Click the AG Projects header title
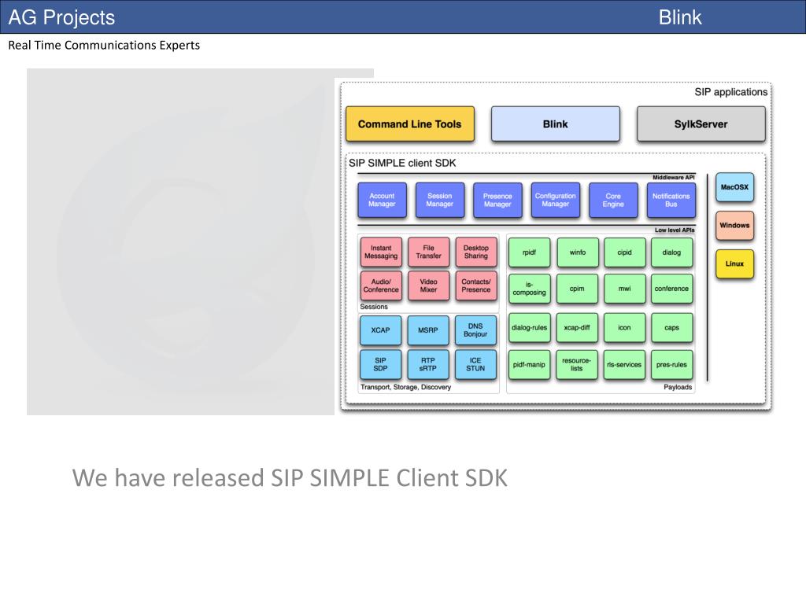The image size is (806, 604). pyautogui.click(x=61, y=17)
